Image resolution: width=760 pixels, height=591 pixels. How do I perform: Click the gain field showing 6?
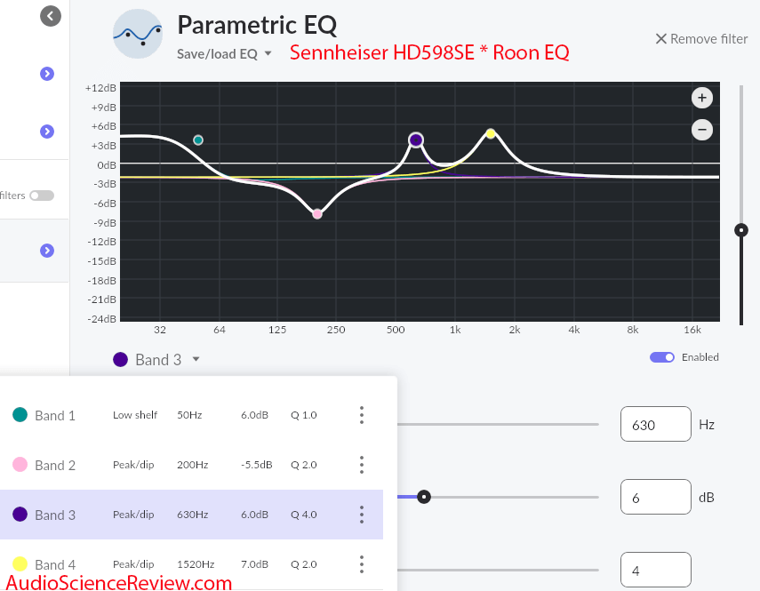point(656,497)
